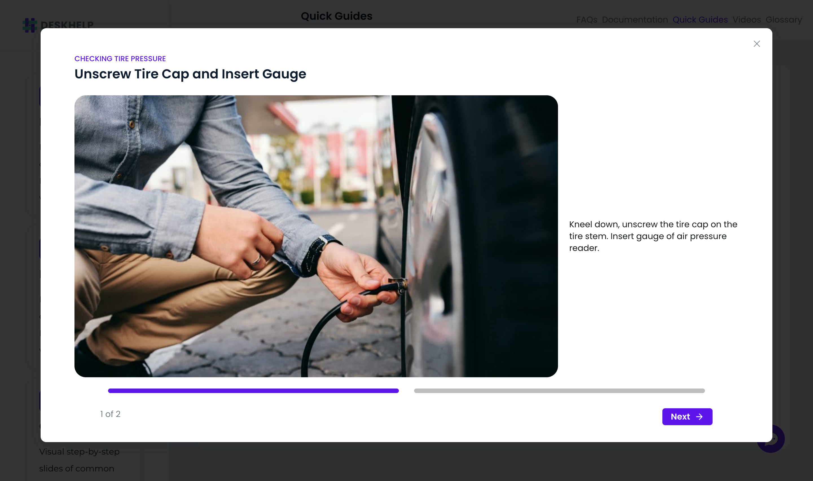Image resolution: width=813 pixels, height=481 pixels.
Task: Open the Glossary nav link
Action: (784, 20)
